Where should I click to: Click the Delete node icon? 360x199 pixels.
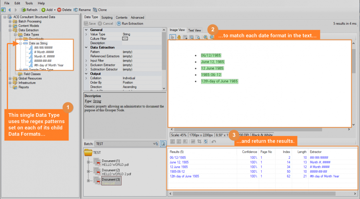point(60,10)
